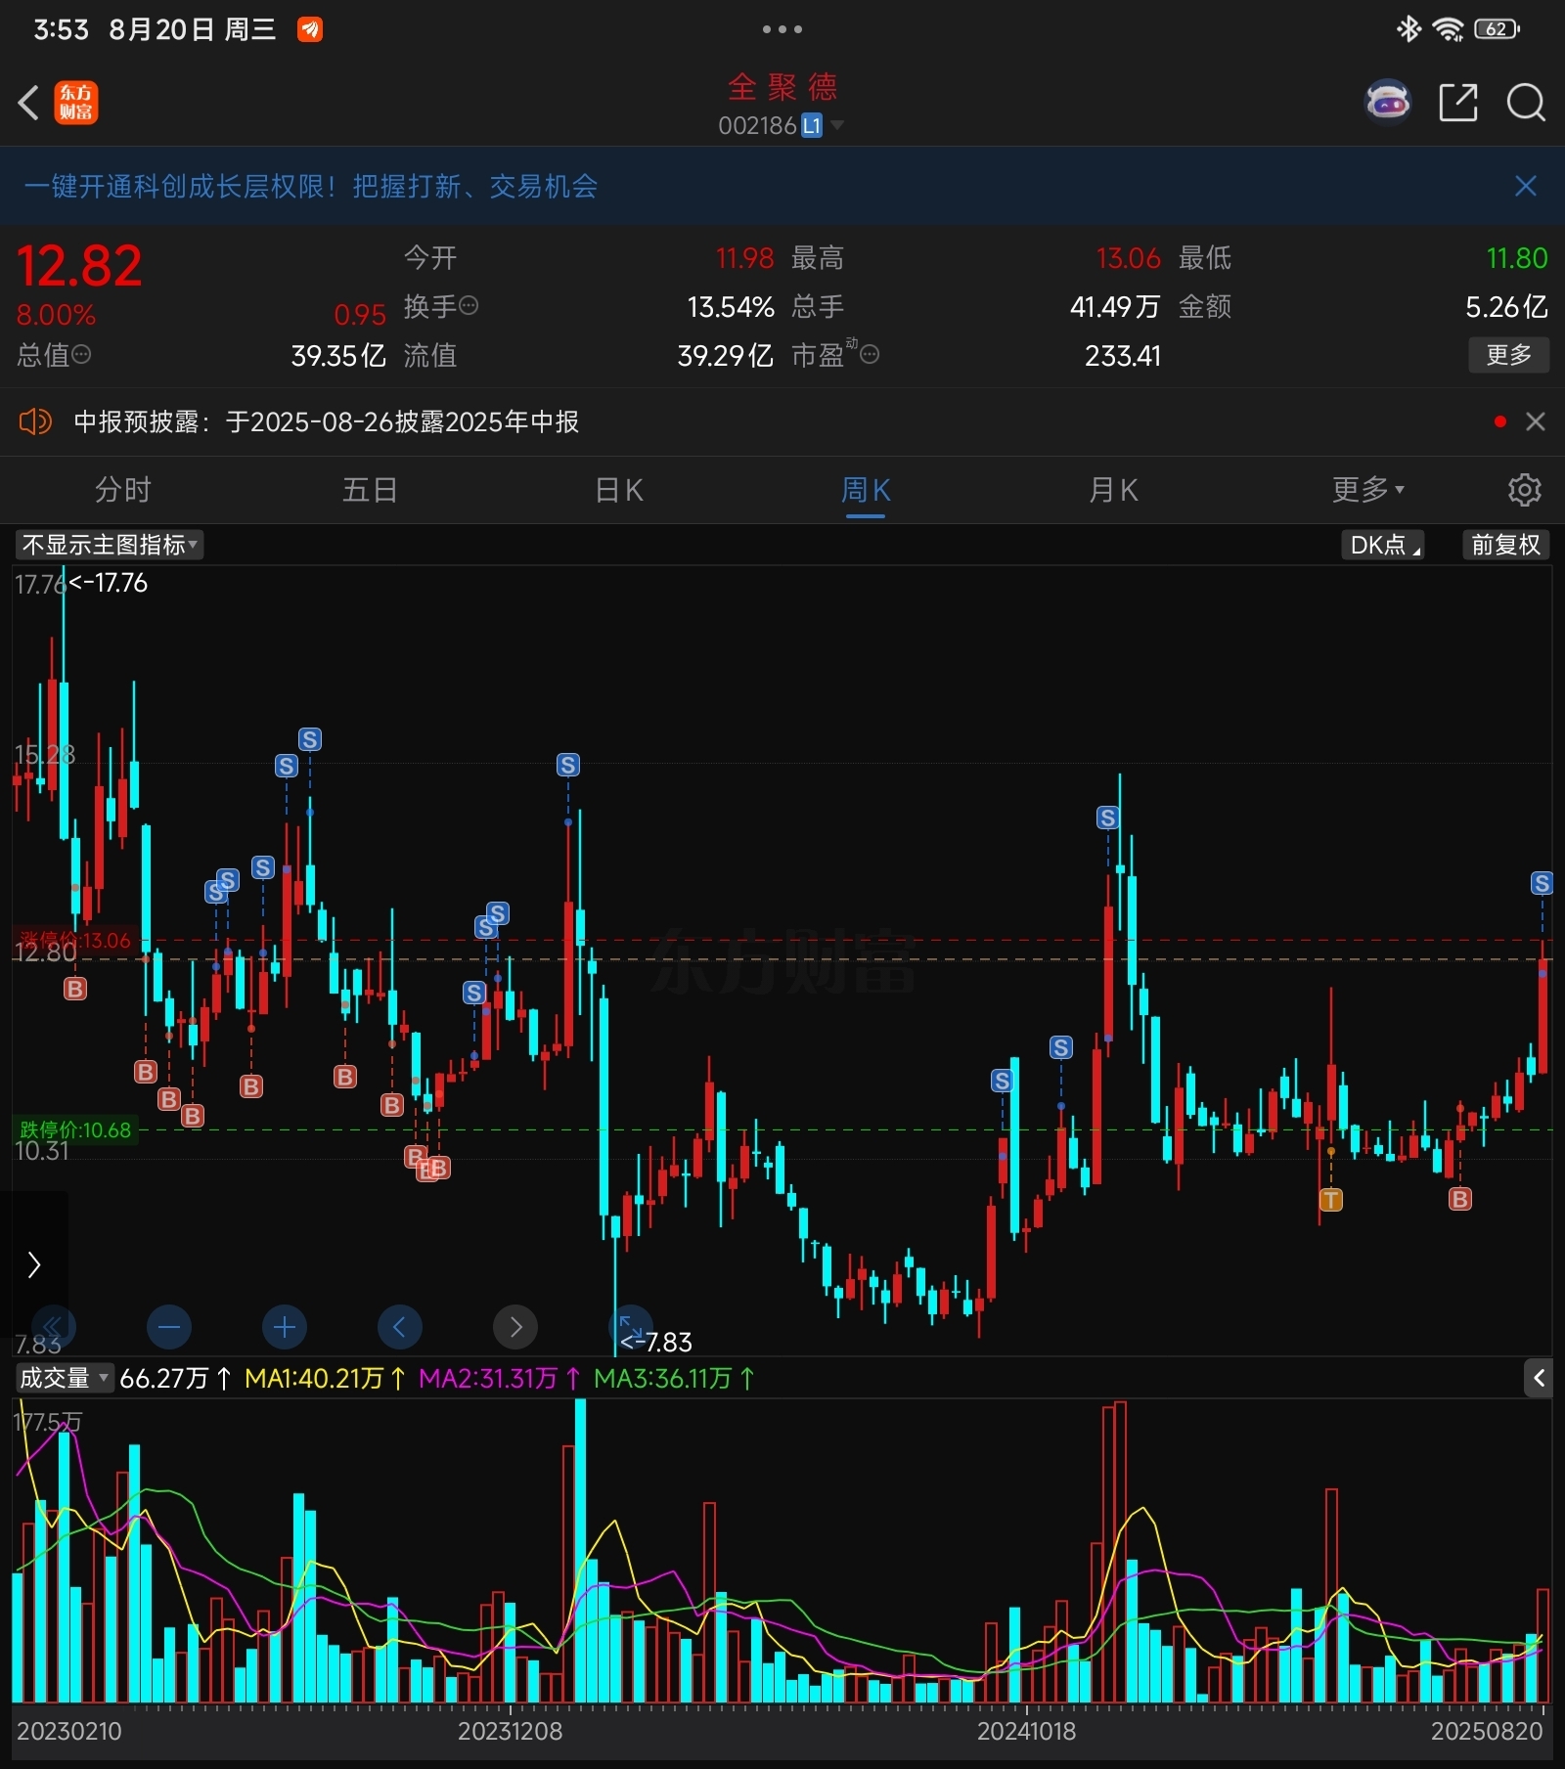
Task: Tap the 12.82 current price
Action: 79,266
